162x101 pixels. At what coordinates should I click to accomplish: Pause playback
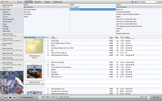coord(10,98)
